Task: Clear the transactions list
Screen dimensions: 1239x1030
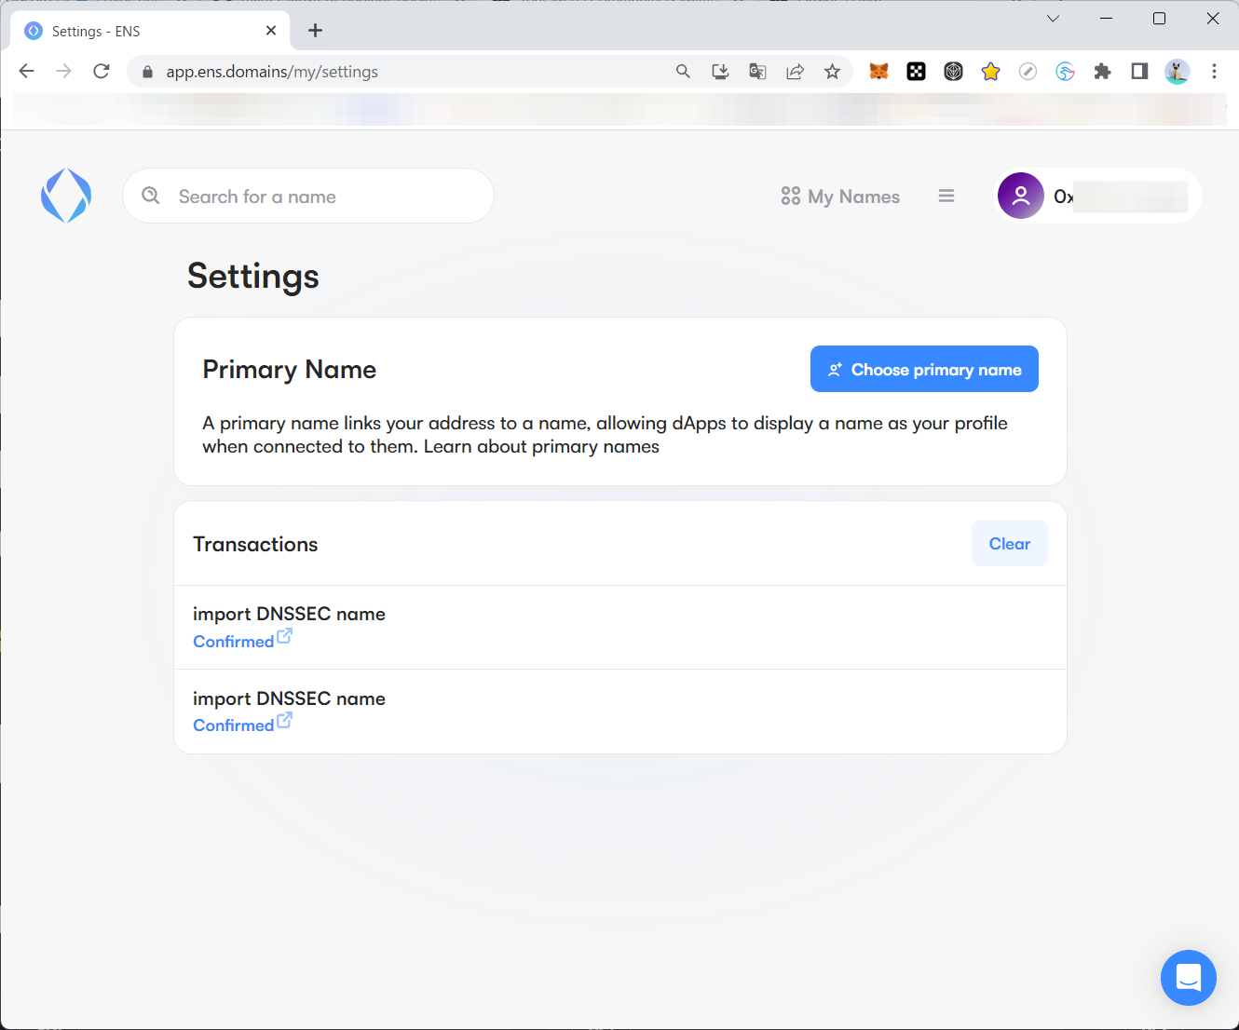Action: [1009, 544]
